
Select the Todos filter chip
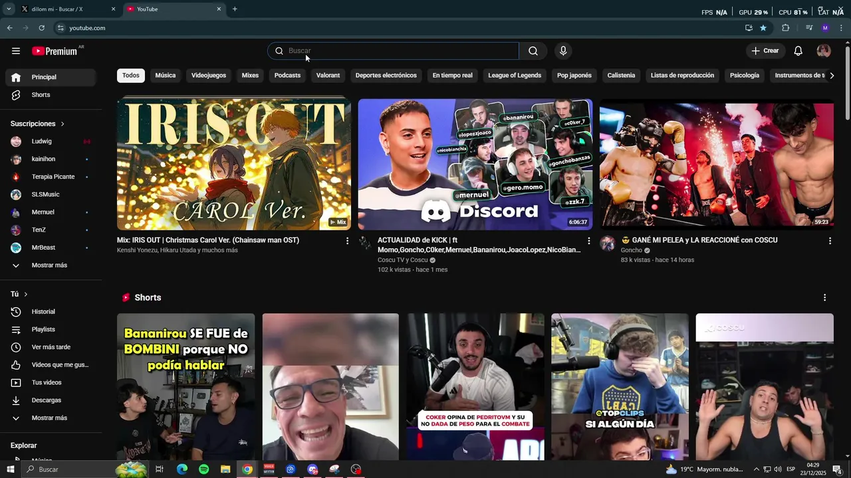(131, 76)
